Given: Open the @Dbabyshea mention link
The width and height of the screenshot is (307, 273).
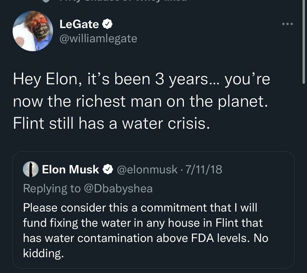Looking at the screenshot, I should (118, 188).
